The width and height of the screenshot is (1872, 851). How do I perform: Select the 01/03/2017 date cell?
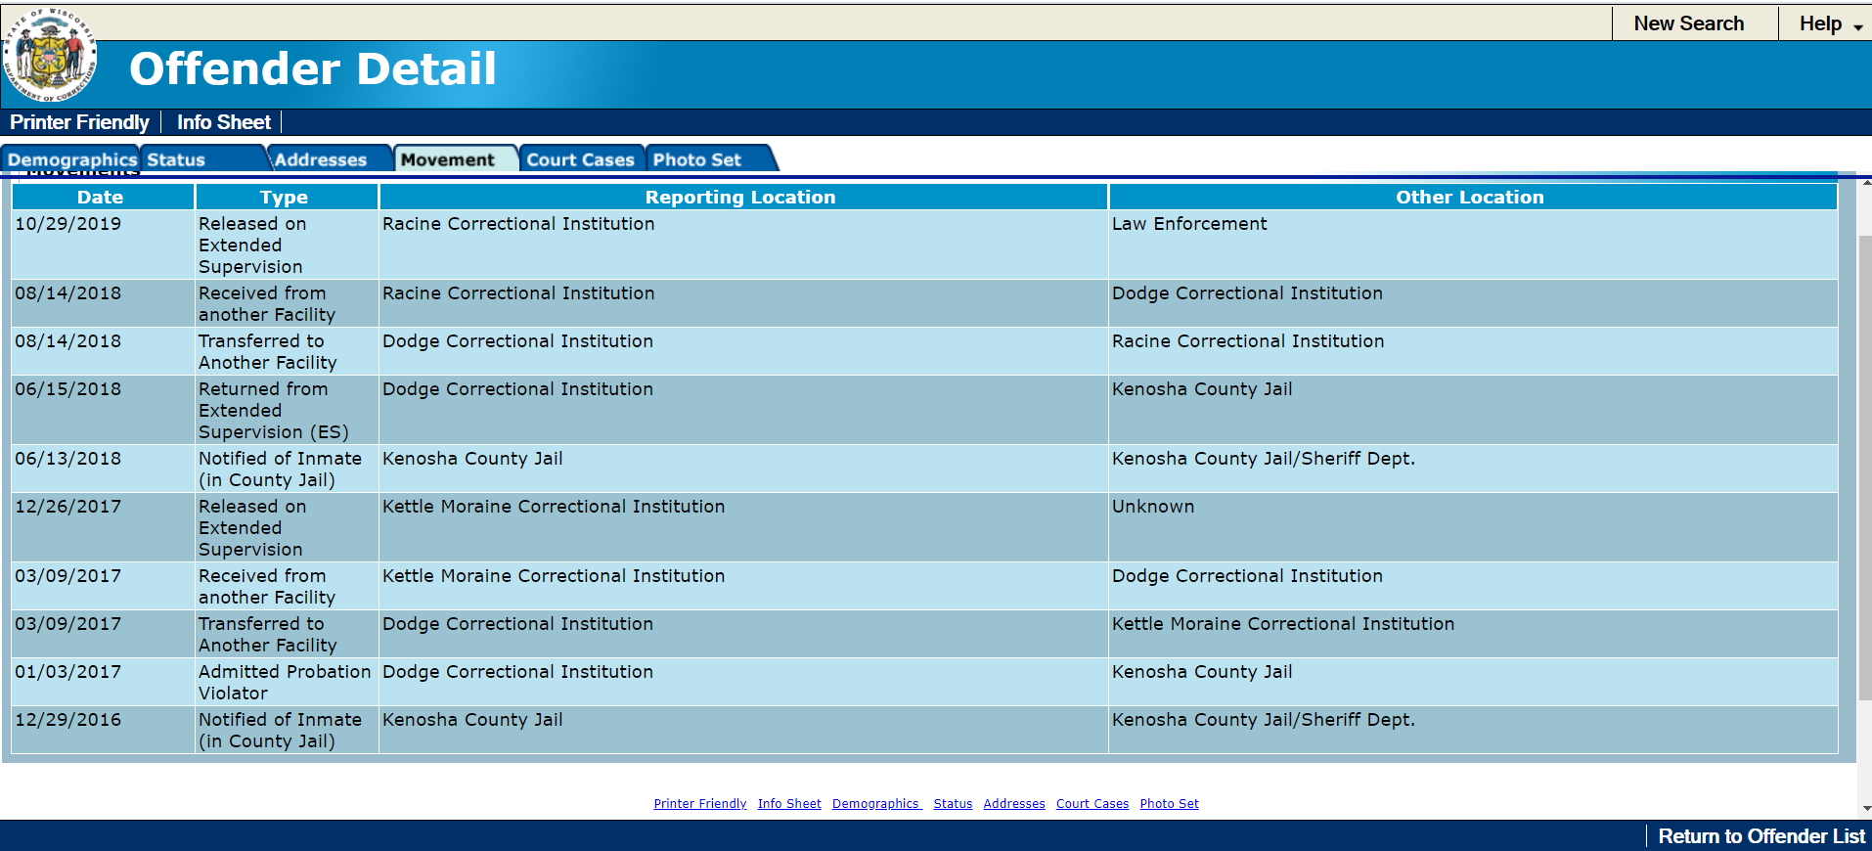tap(103, 683)
